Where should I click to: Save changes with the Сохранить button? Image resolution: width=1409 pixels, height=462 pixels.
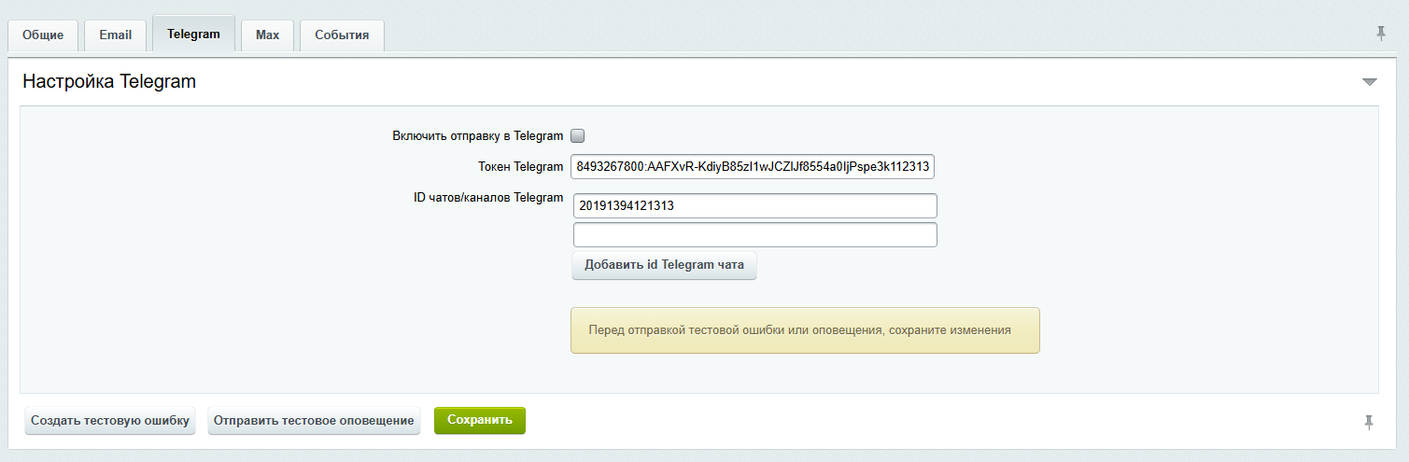(x=480, y=421)
